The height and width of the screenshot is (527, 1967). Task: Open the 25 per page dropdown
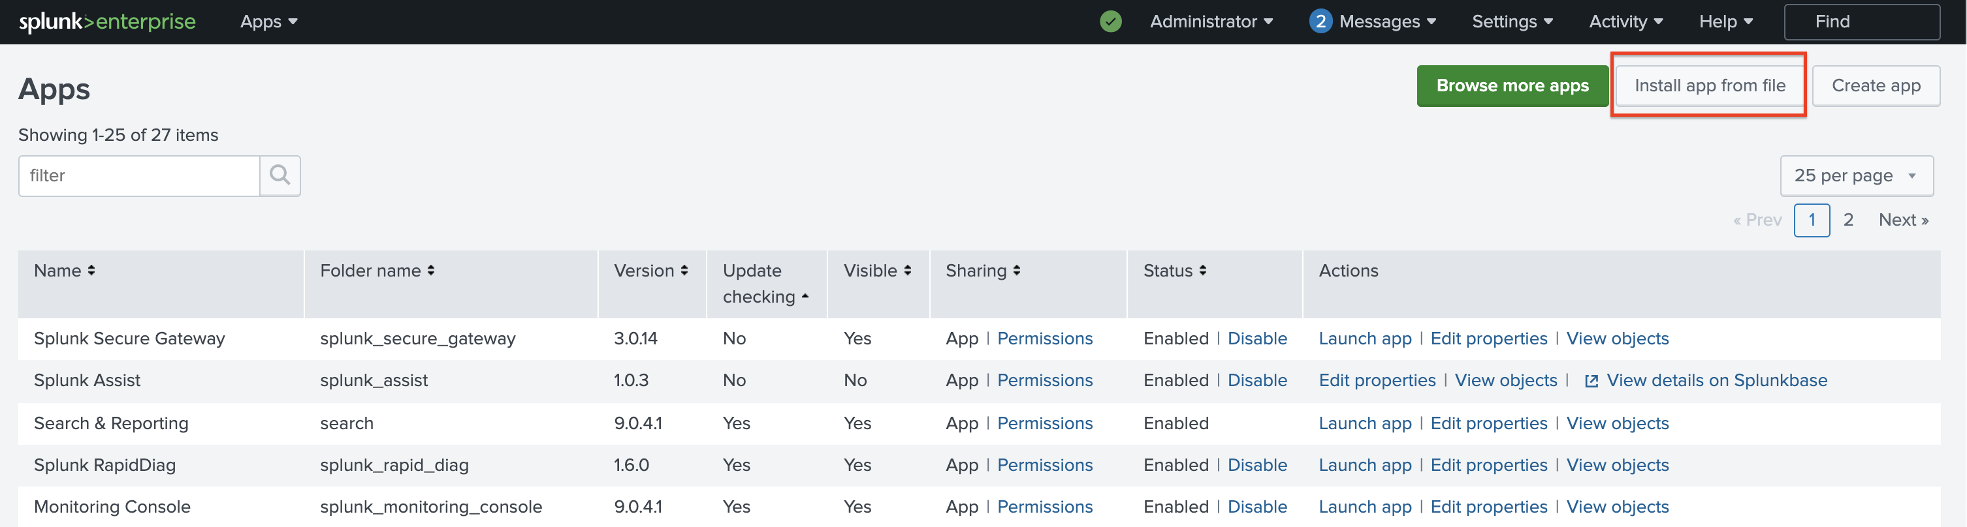tap(1855, 175)
